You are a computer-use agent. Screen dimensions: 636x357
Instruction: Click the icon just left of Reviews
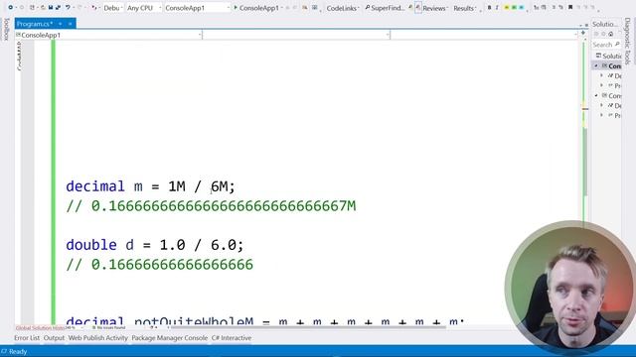pos(418,8)
